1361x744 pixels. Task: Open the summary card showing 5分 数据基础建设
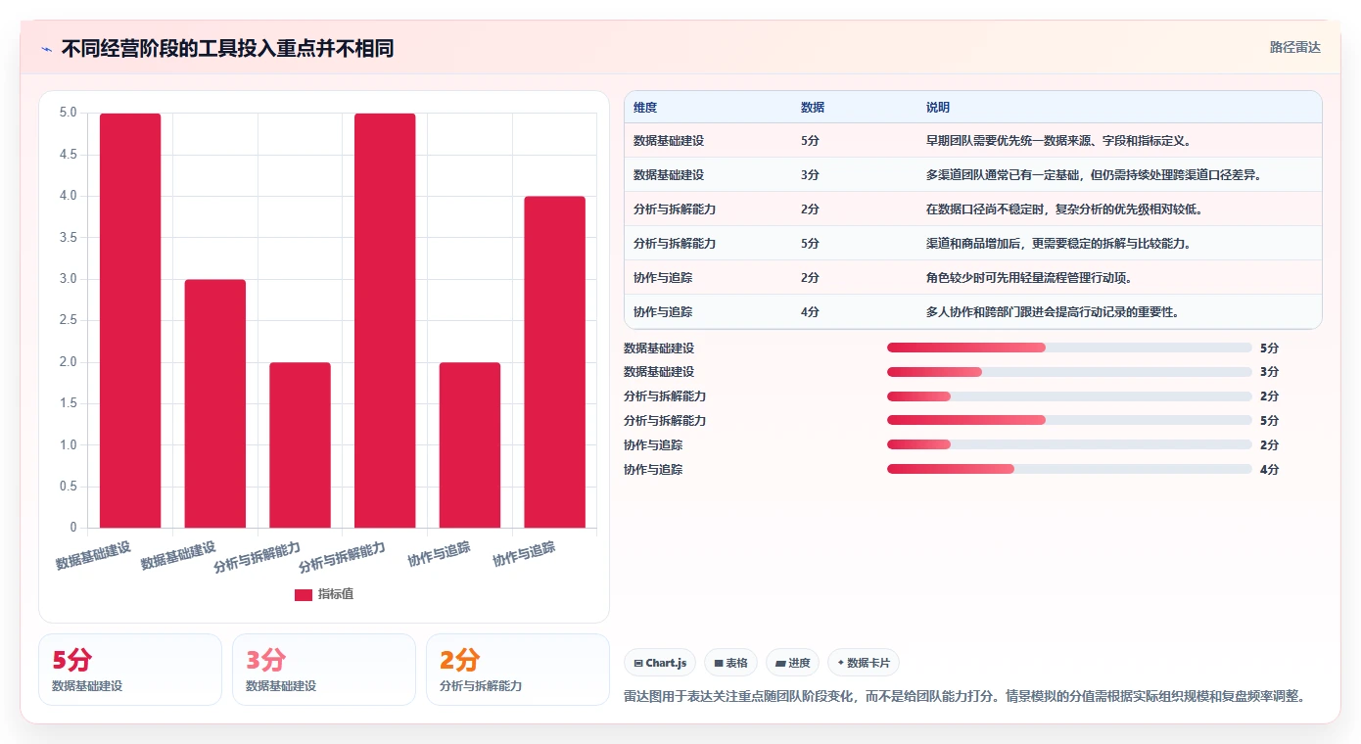click(130, 670)
